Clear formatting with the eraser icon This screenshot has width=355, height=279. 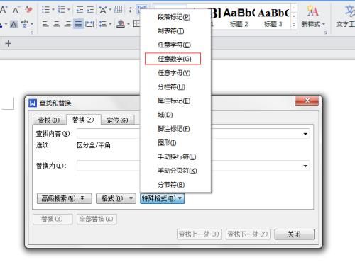click(28, 10)
